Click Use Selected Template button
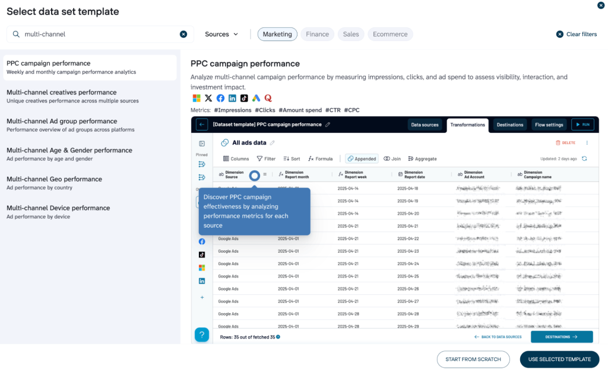 559,359
